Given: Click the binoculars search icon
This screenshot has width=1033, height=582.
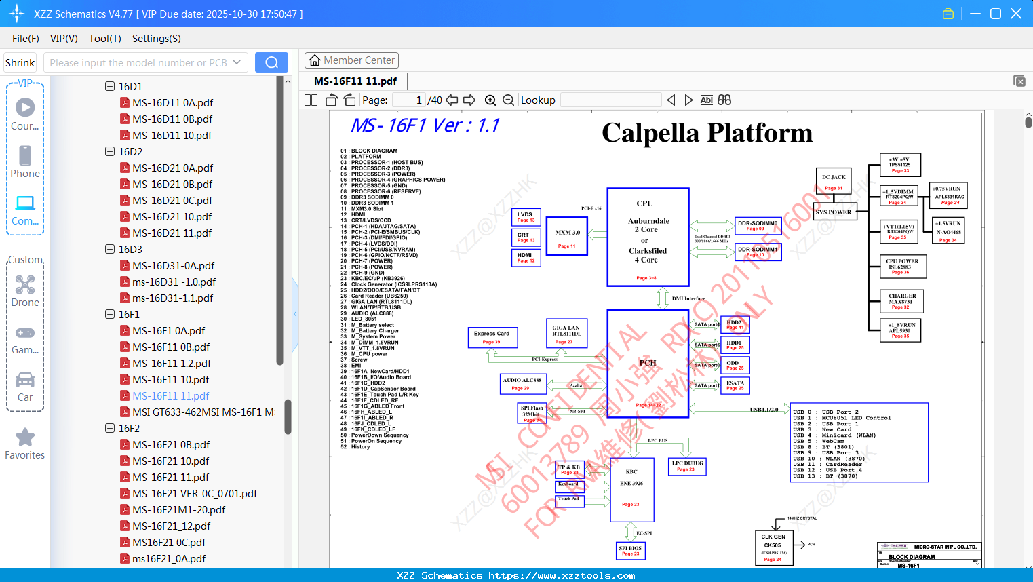Looking at the screenshot, I should tap(724, 100).
